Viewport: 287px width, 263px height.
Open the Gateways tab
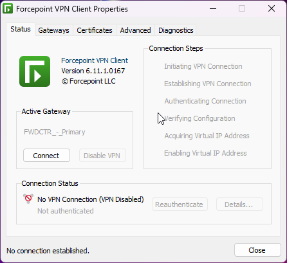(x=53, y=30)
